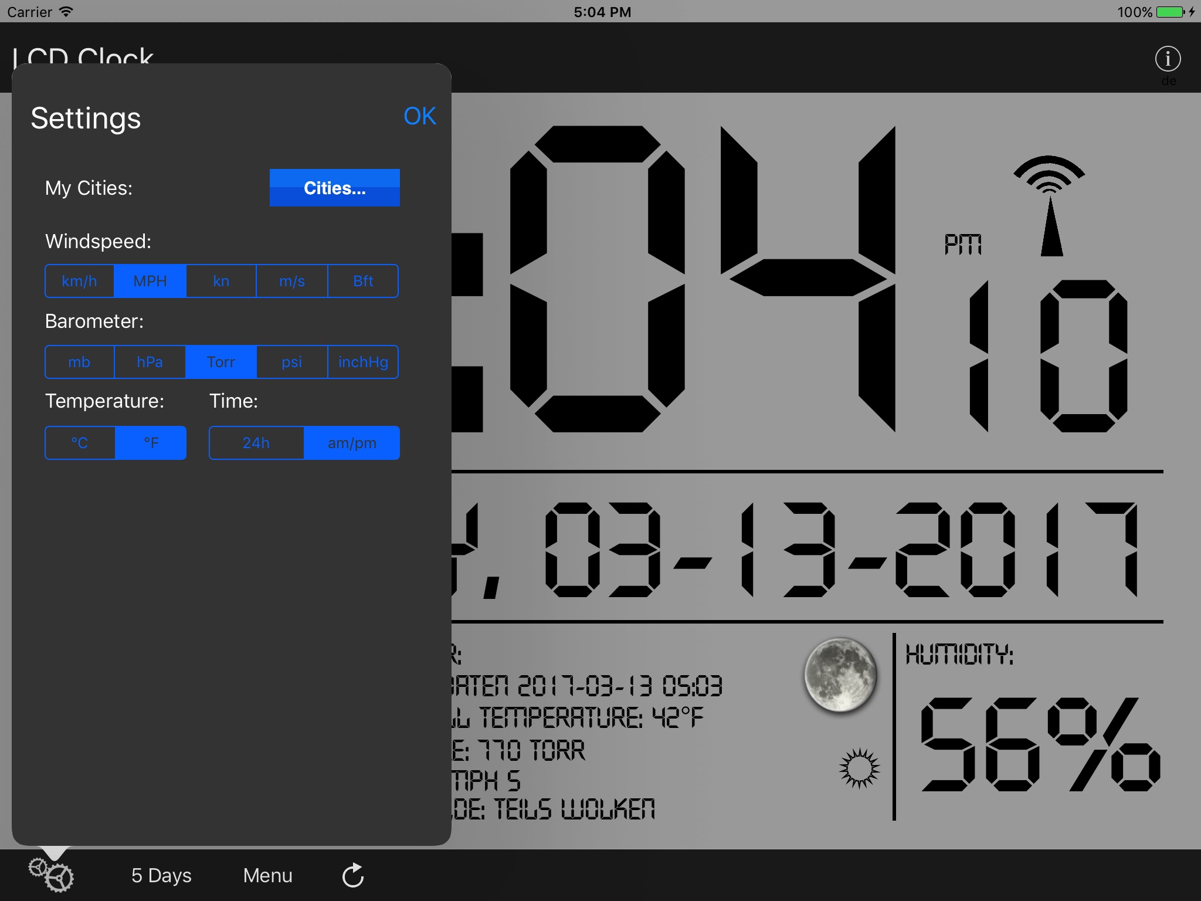Viewport: 1201px width, 901px height.
Task: Switch time format to am/pm
Action: pos(351,442)
